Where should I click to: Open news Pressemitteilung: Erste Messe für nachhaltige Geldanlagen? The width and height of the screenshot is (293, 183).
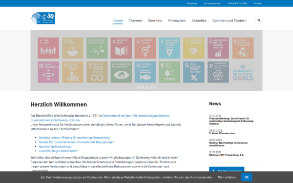[x=231, y=121]
